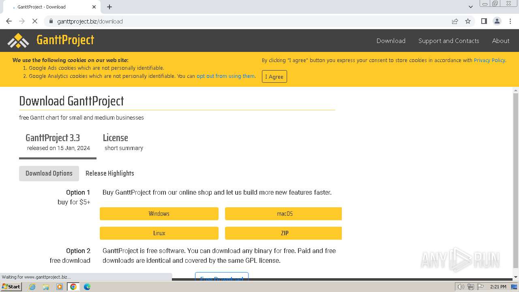Click the GanttProject site title

pos(65,40)
